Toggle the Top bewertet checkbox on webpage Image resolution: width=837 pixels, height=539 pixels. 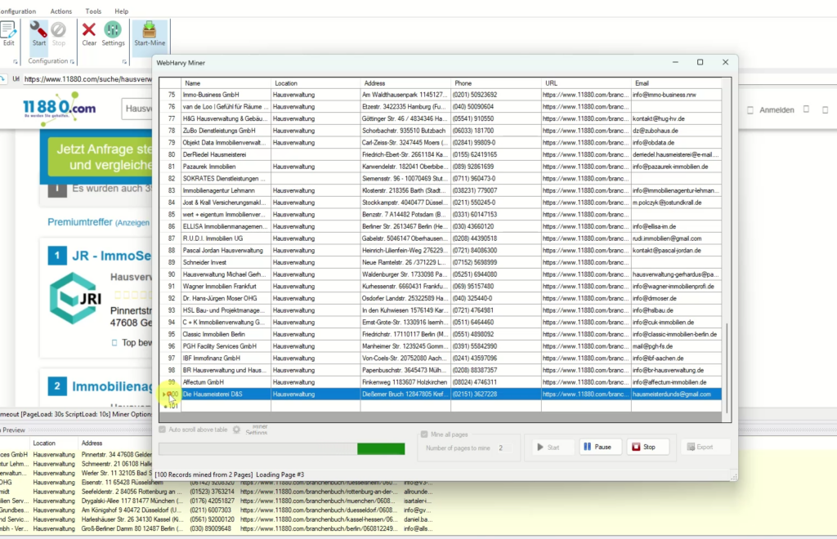pyautogui.click(x=114, y=343)
